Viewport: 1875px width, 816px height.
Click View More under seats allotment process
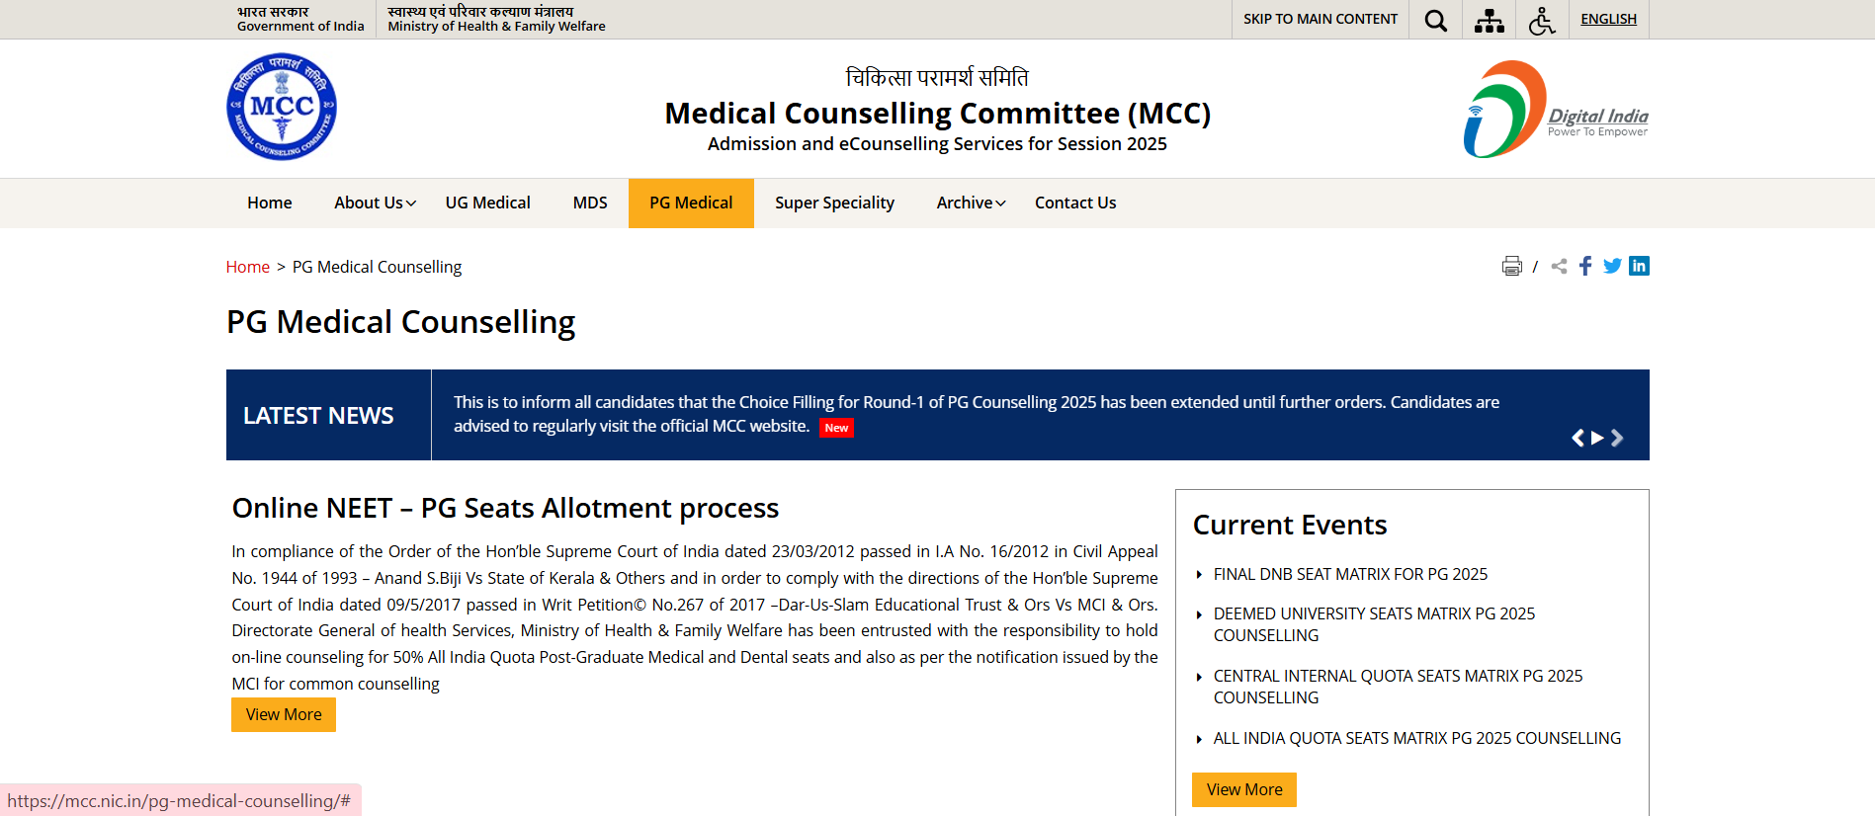point(283,714)
